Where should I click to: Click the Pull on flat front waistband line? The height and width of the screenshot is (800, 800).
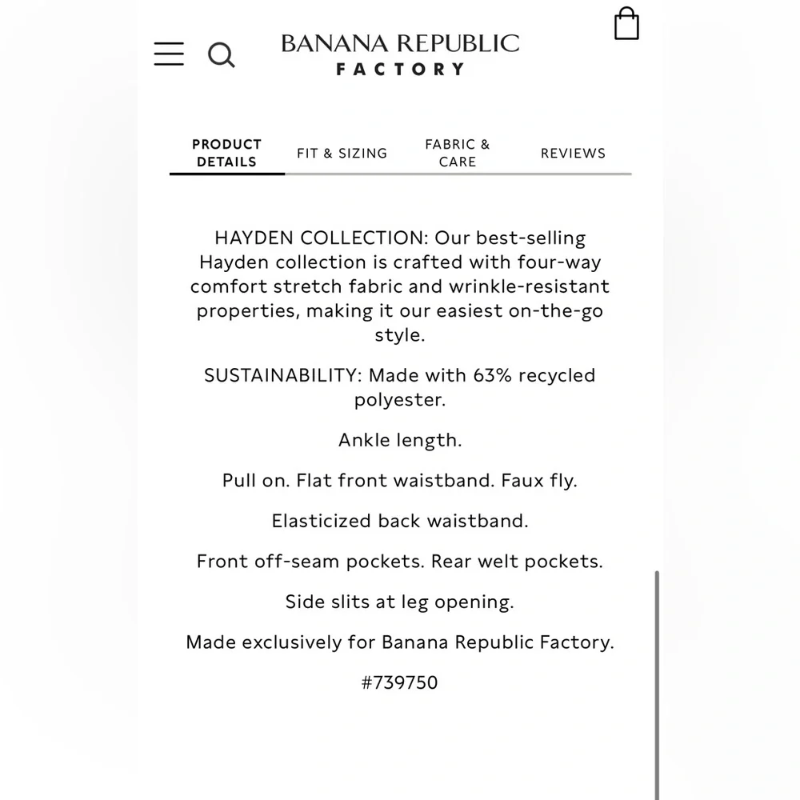coord(400,481)
